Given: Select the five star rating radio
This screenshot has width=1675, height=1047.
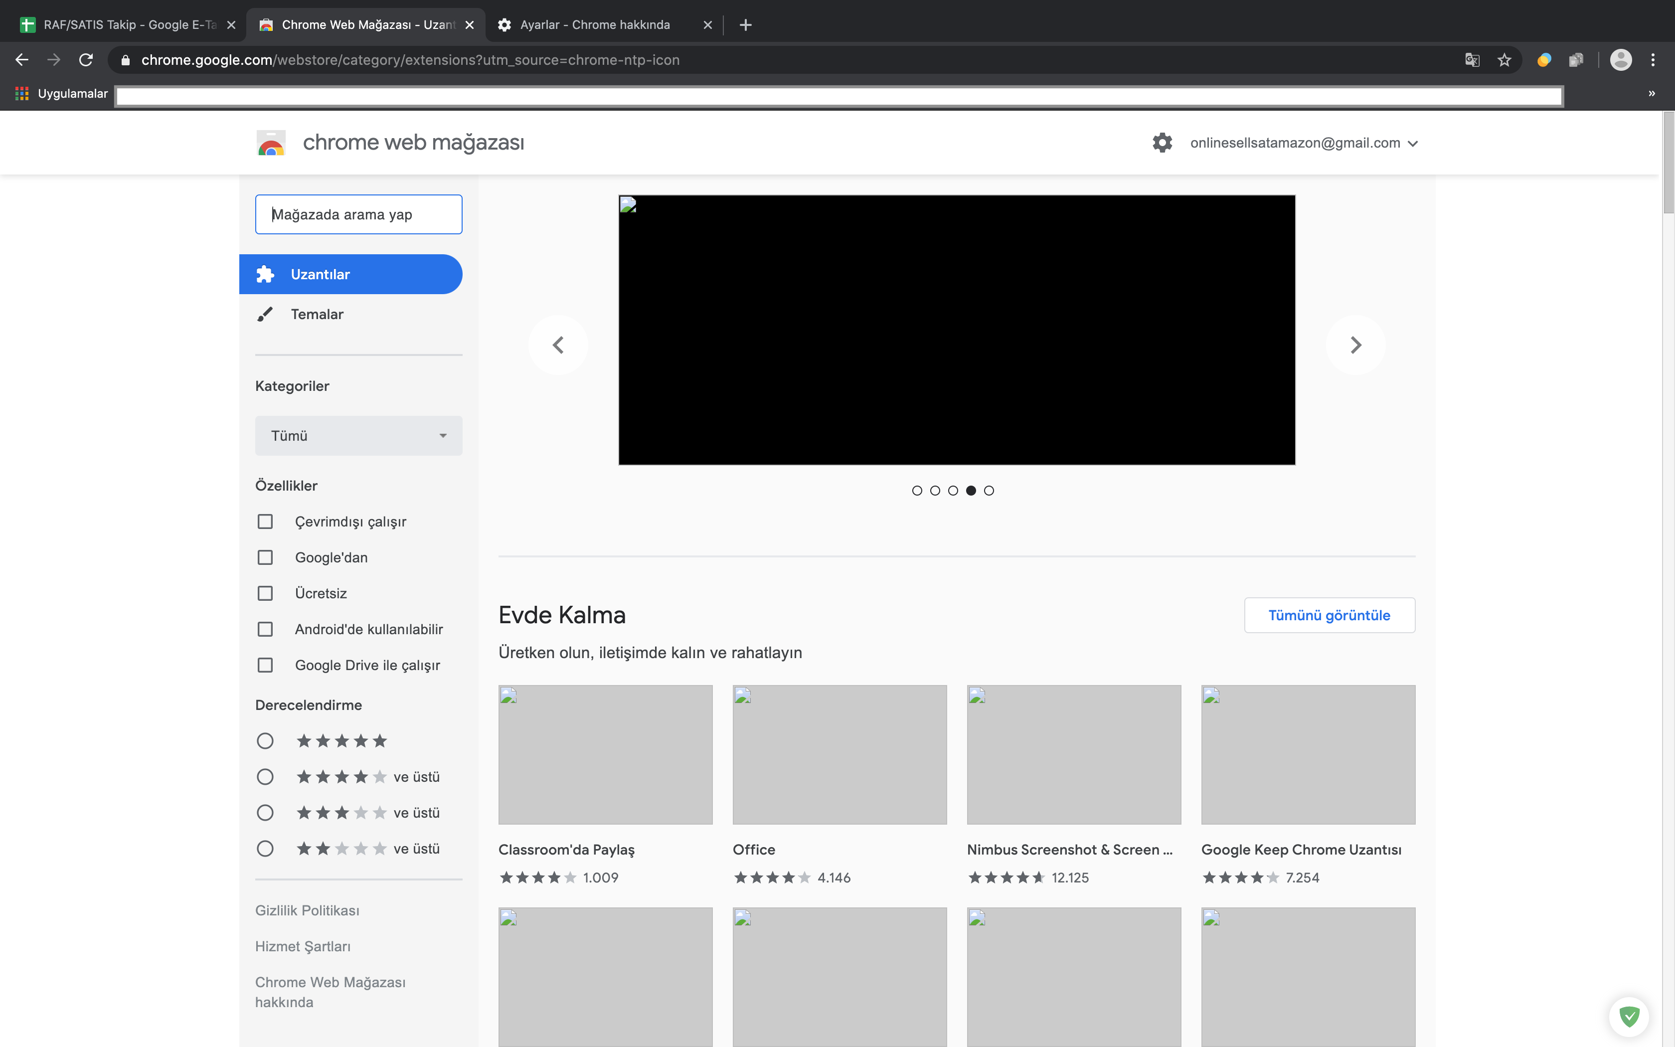Looking at the screenshot, I should click(x=265, y=741).
